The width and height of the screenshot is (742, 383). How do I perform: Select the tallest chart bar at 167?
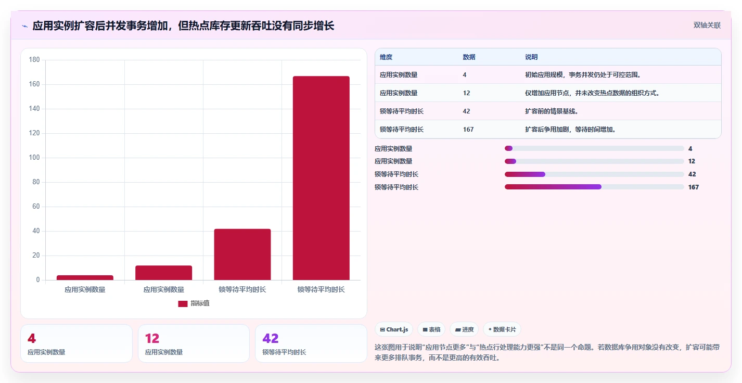tap(321, 178)
